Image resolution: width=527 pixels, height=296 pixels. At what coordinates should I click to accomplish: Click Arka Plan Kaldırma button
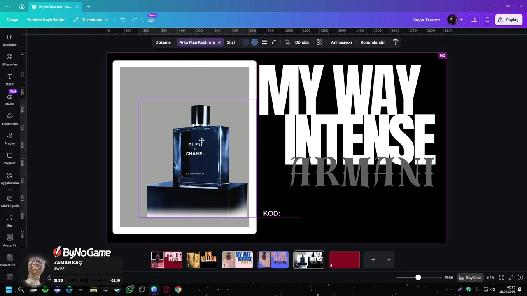tap(201, 42)
